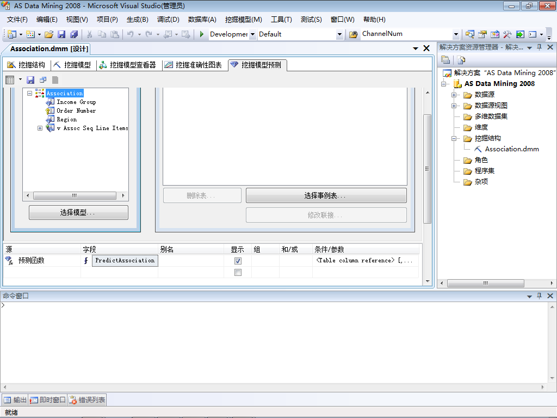Click the prediction designer vertical scrollbar thumb

point(428,169)
